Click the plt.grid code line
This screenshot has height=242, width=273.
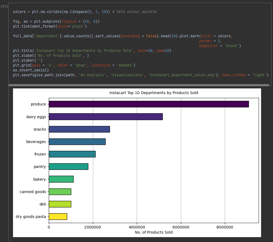pyautogui.click(x=74, y=65)
